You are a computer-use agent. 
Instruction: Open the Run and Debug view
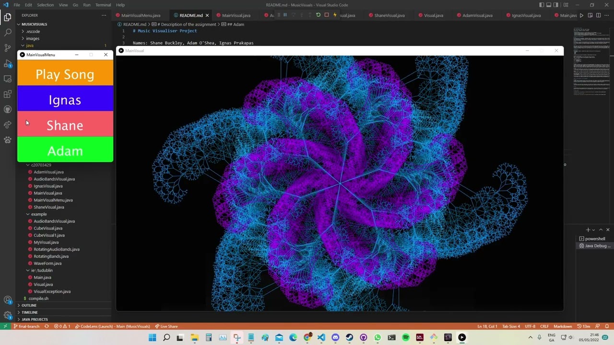click(x=8, y=63)
